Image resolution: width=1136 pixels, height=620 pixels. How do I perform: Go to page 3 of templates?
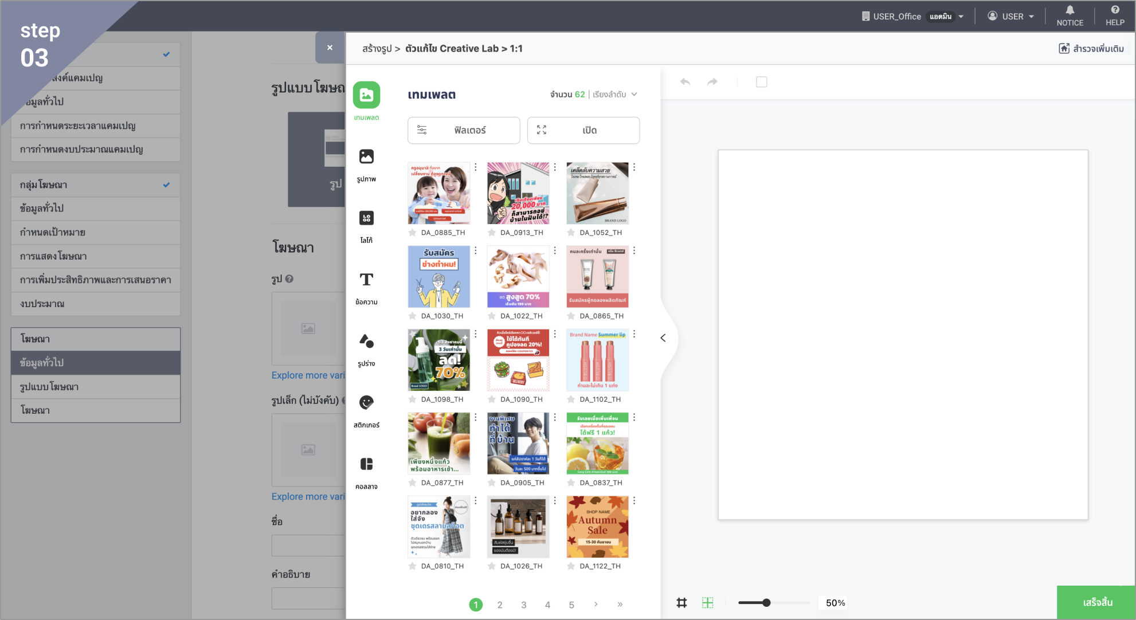coord(524,605)
